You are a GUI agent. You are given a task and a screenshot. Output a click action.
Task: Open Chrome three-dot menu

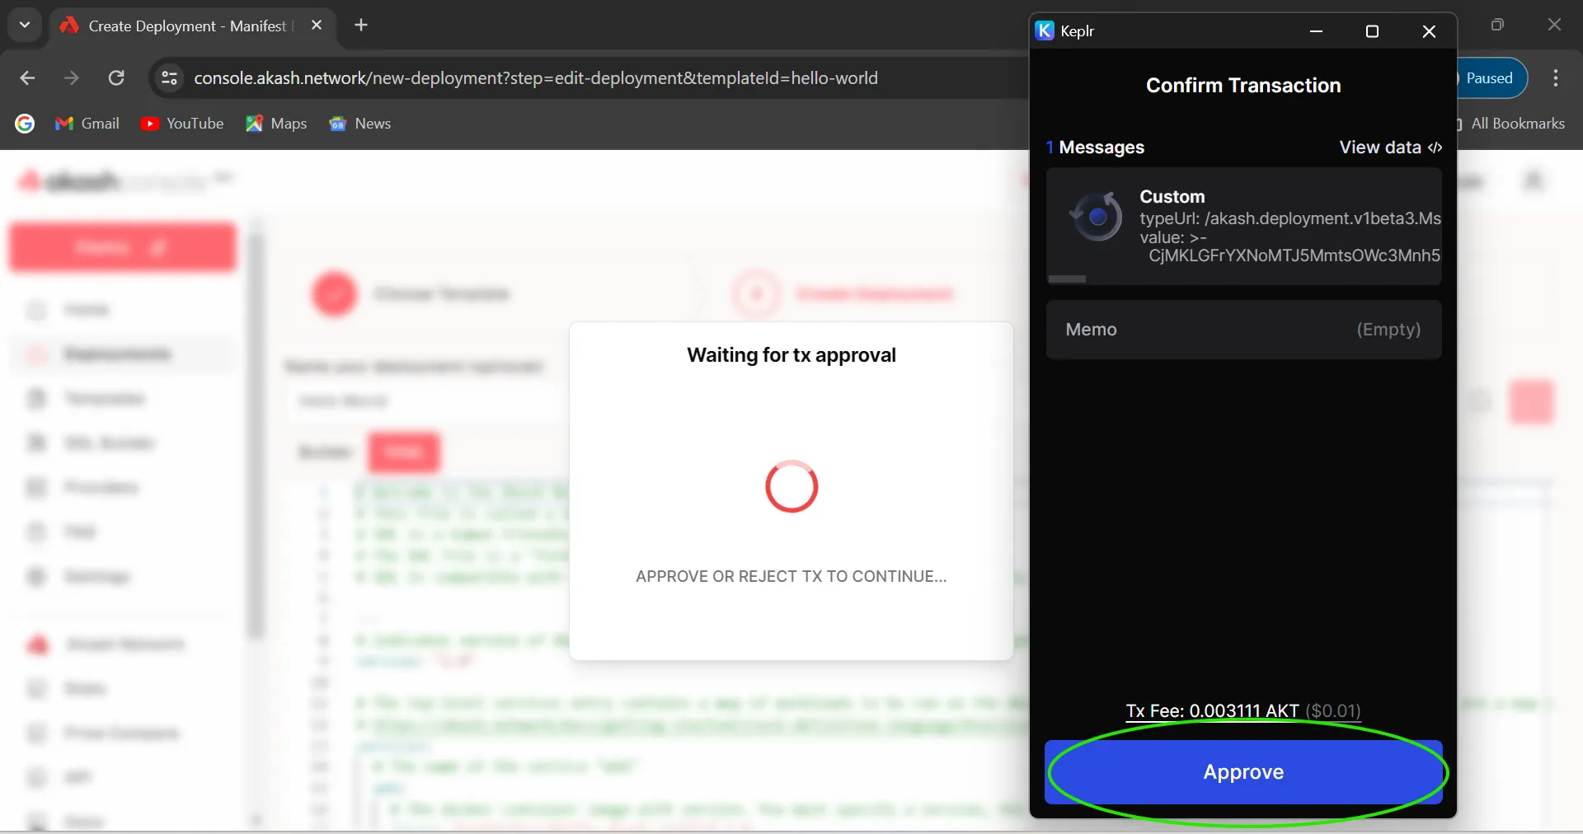point(1555,78)
